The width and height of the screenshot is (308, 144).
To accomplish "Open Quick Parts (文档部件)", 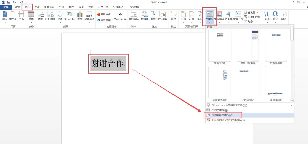I will tap(219, 17).
